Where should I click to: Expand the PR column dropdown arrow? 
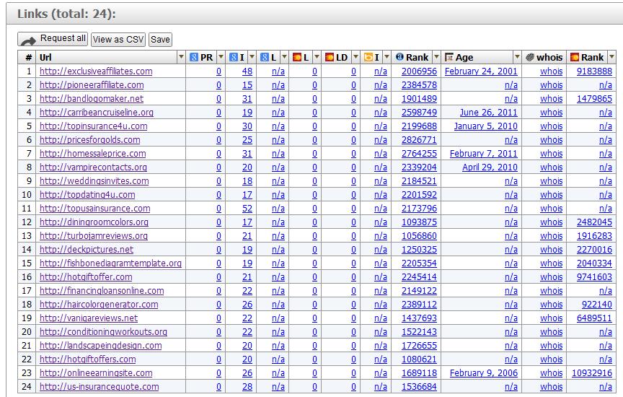click(221, 57)
